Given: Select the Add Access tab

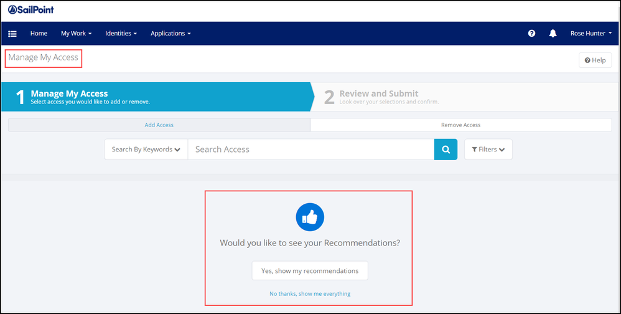Looking at the screenshot, I should tap(159, 125).
